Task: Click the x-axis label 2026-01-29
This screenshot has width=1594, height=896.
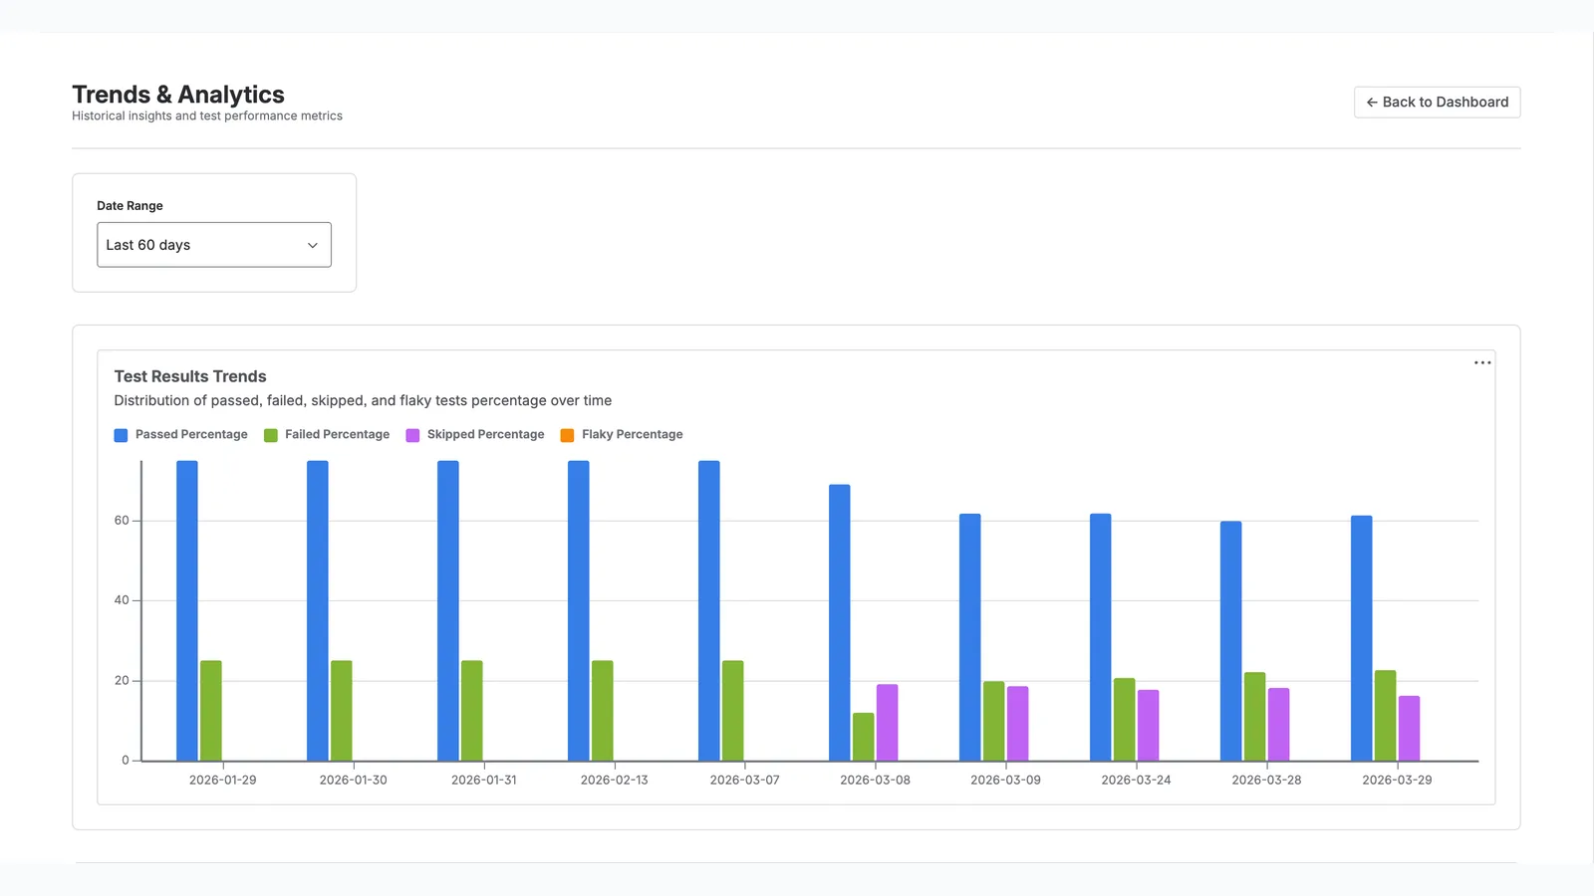Action: pos(223,780)
